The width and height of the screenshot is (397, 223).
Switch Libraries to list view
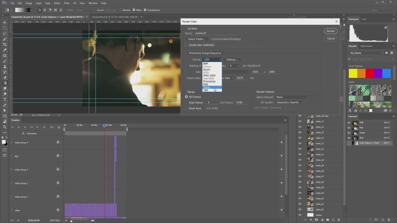392,53
